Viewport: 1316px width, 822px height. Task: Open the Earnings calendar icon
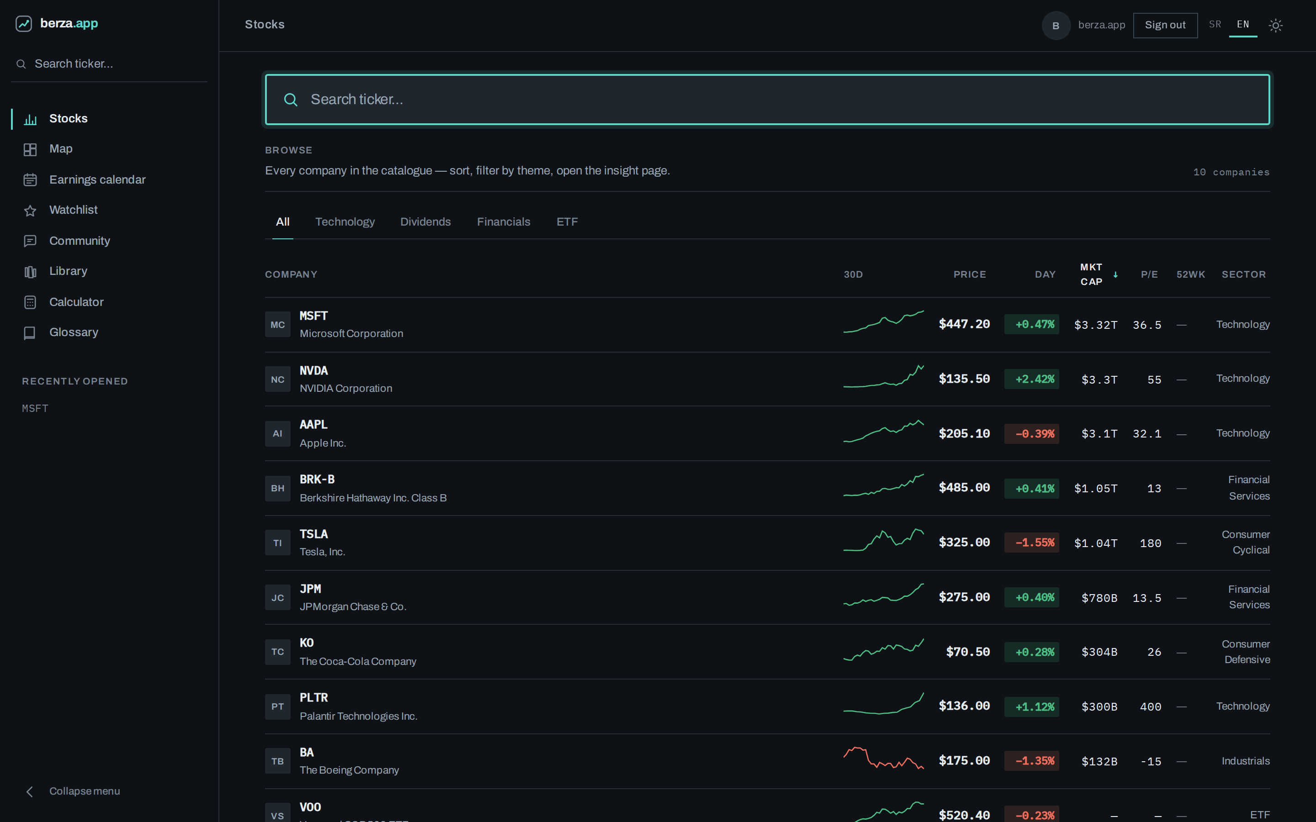tap(31, 180)
